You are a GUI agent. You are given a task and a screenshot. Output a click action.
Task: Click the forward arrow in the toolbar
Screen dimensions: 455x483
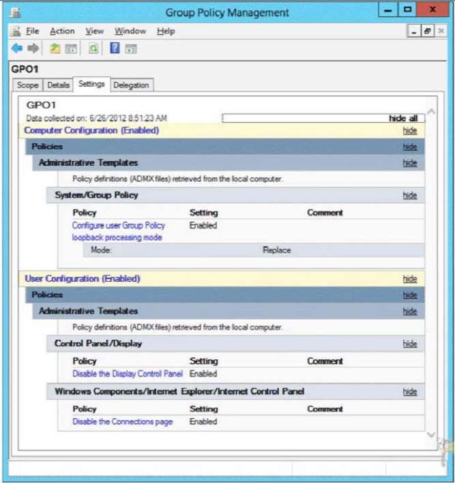point(33,48)
